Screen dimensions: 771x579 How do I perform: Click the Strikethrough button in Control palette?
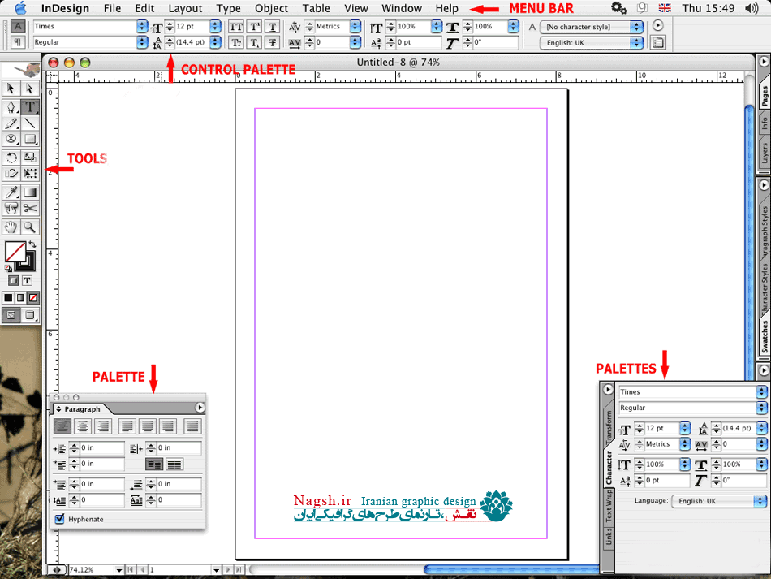[x=273, y=42]
